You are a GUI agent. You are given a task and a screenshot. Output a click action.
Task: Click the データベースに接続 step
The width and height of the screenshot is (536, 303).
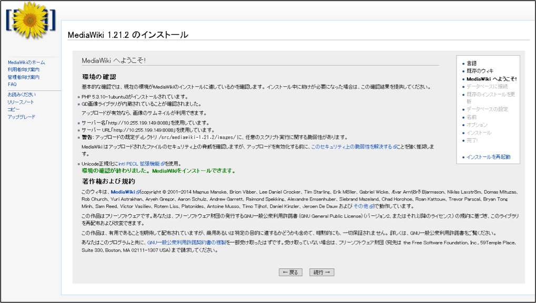click(487, 87)
